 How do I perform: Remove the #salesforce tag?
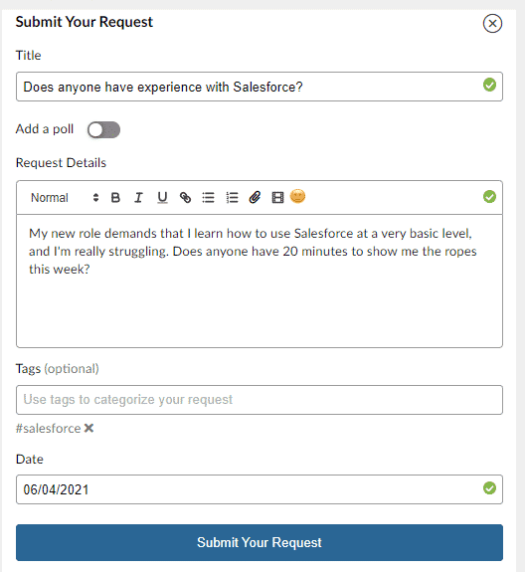[x=88, y=428]
